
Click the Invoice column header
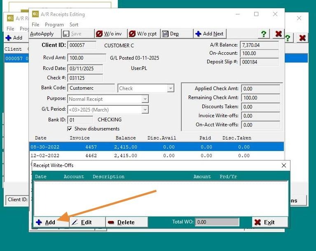(x=80, y=138)
